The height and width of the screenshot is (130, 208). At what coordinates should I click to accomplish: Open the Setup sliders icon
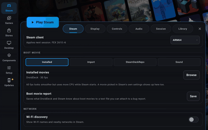[9, 68]
